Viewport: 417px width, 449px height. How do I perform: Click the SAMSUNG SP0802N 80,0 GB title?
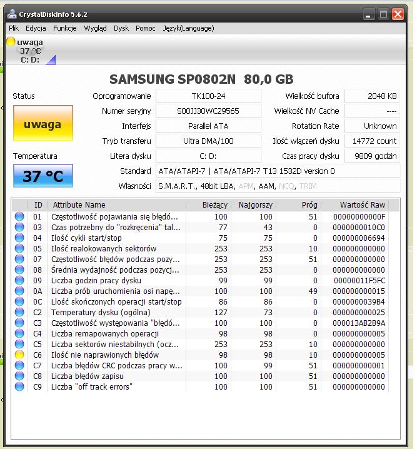pyautogui.click(x=201, y=79)
